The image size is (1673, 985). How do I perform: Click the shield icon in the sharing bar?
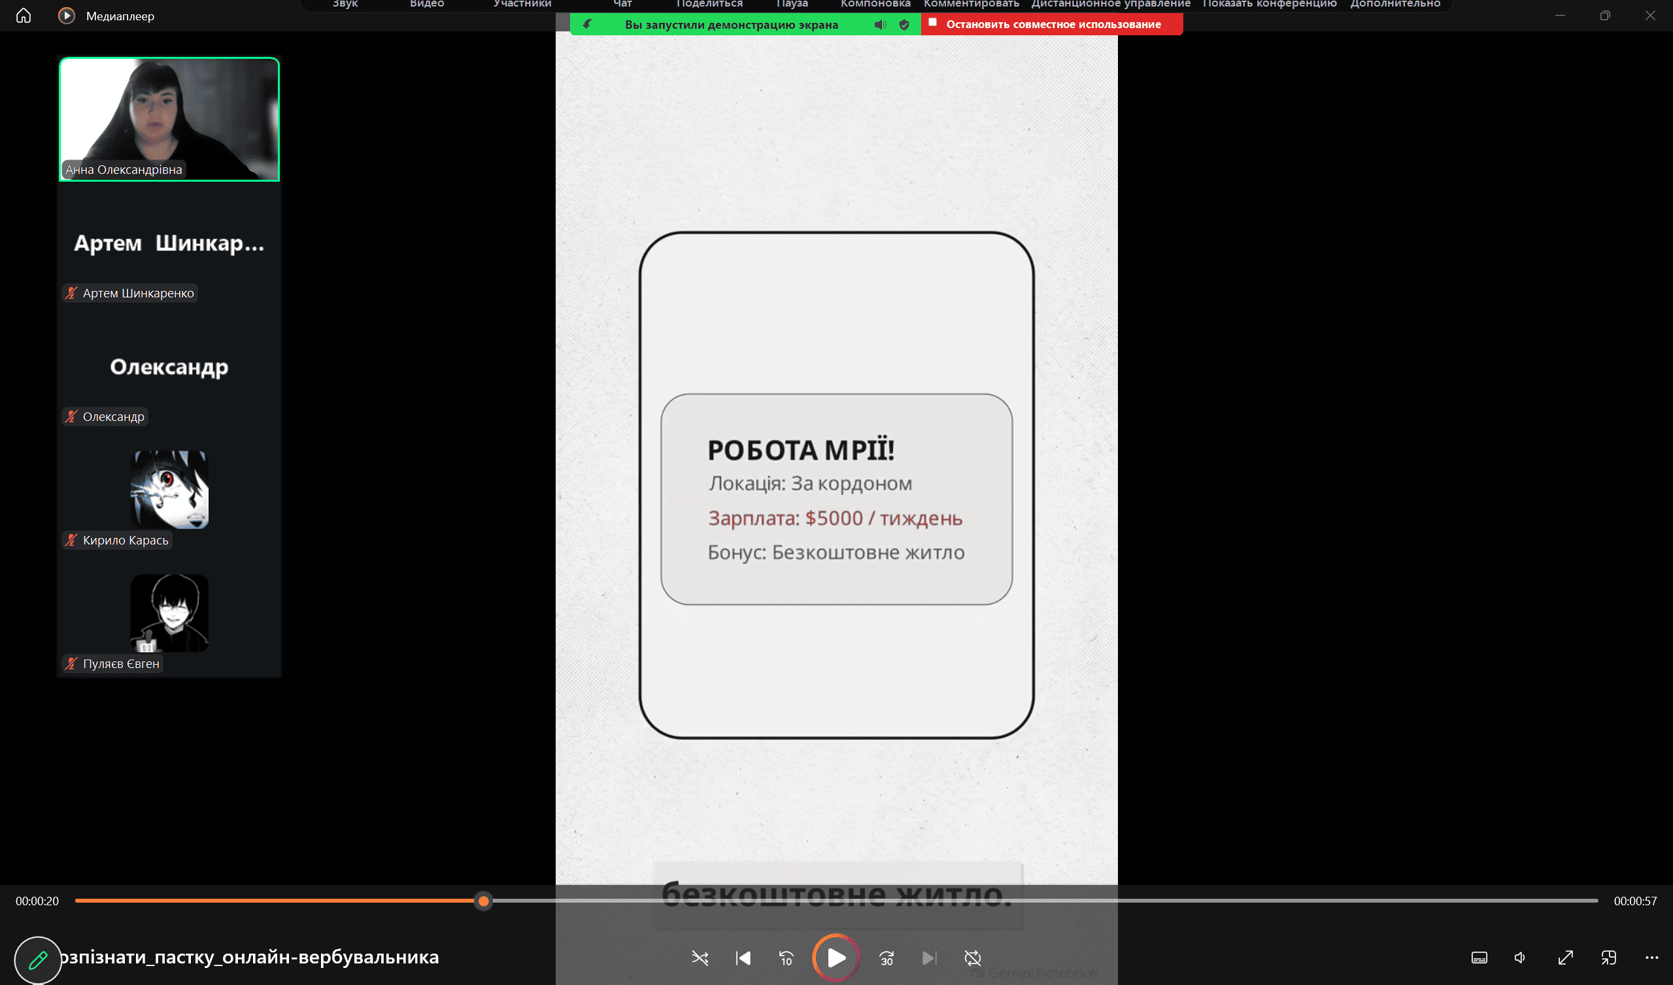904,25
